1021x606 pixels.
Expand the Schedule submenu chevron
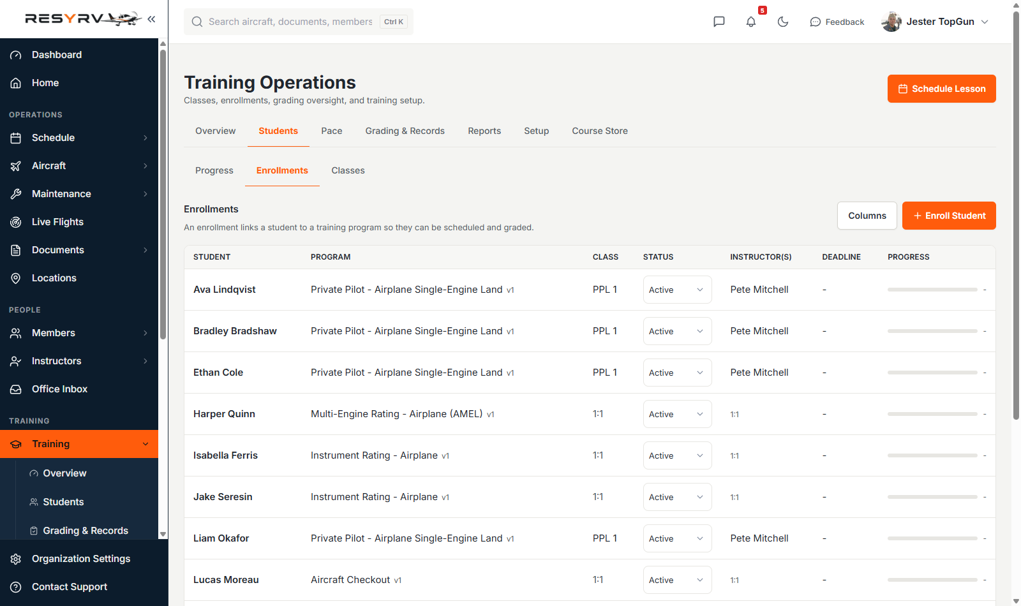pyautogui.click(x=145, y=138)
